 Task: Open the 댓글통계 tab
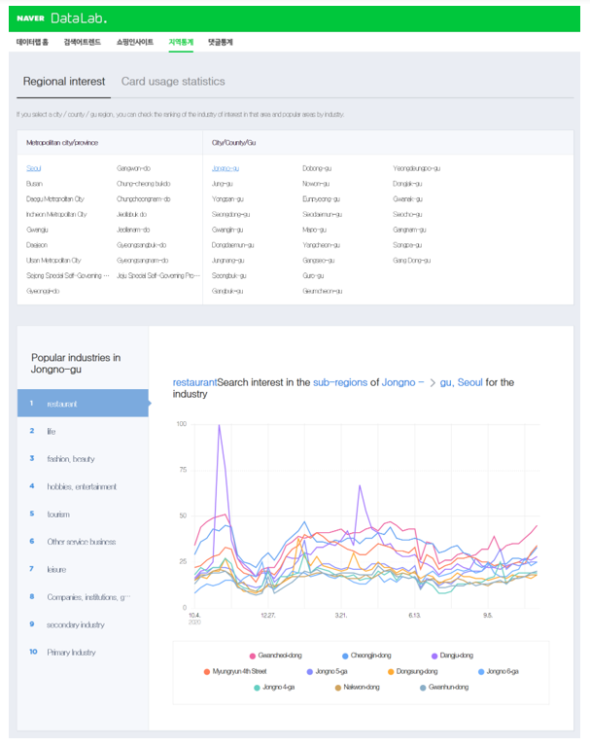[220, 42]
